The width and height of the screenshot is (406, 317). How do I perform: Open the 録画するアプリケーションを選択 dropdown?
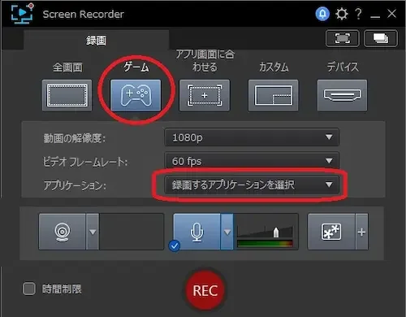(252, 185)
